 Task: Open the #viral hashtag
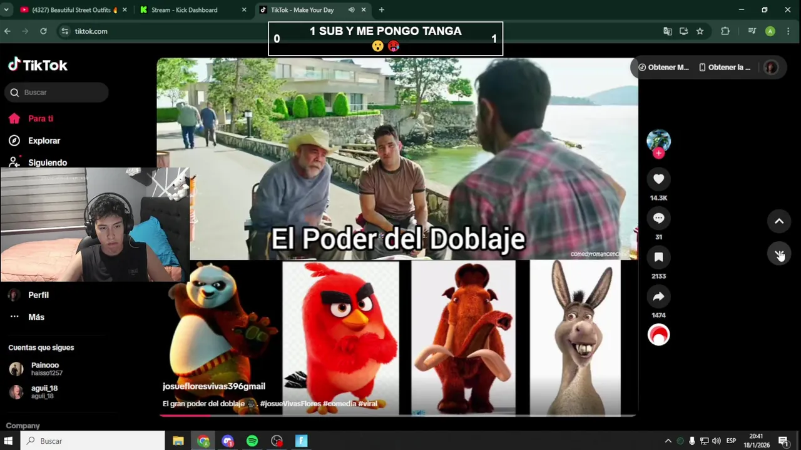point(368,404)
